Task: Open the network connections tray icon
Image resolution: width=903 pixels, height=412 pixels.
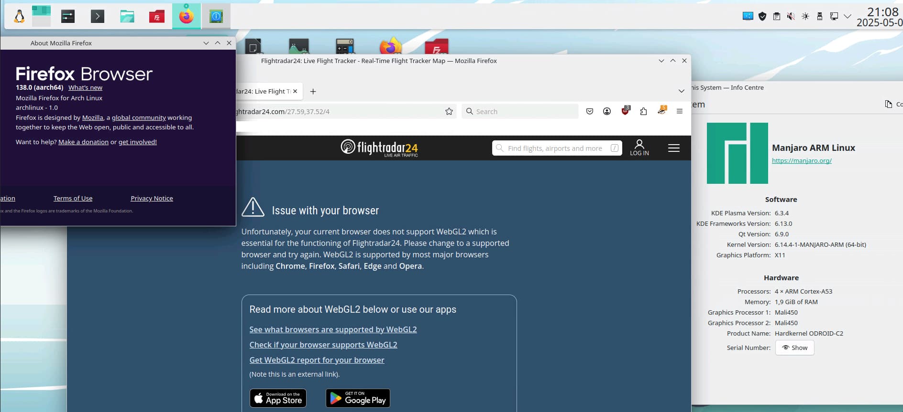Action: [834, 16]
